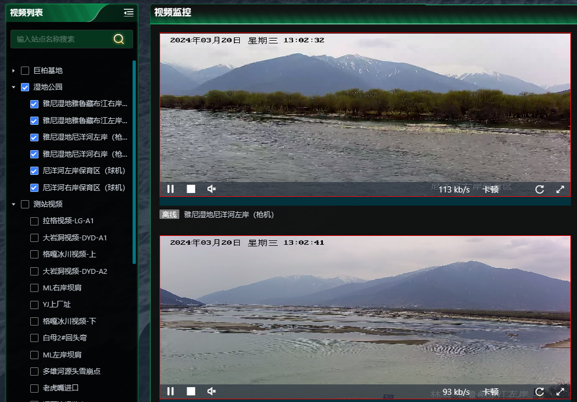Uncheck the 湿地公园 group checkbox
577x402 pixels.
click(x=24, y=87)
